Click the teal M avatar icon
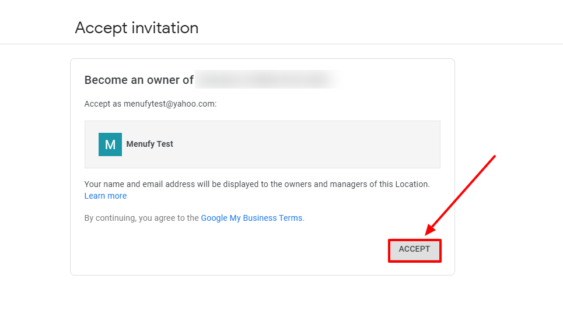The image size is (563, 314). 110,144
